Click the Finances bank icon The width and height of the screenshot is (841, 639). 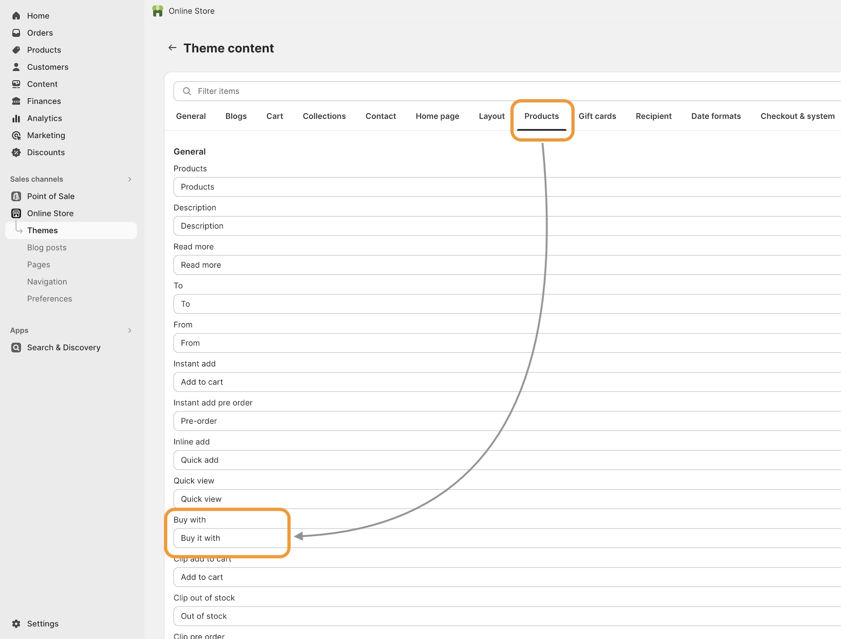16,101
